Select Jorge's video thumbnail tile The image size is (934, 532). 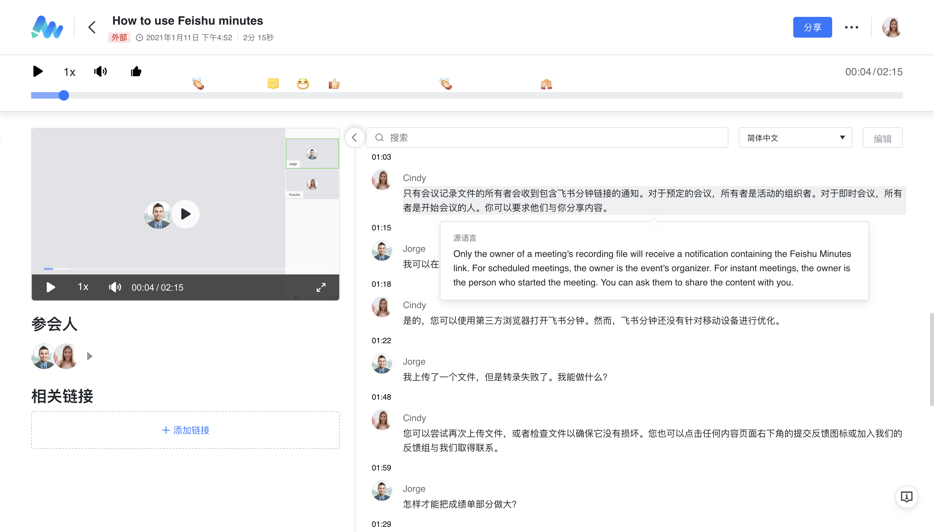312,153
